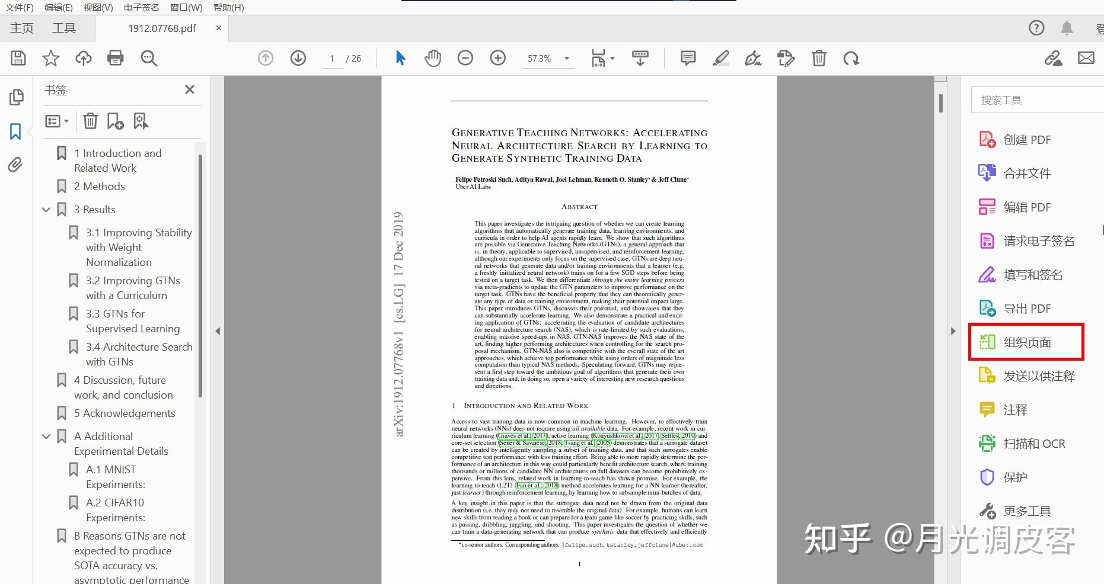The height and width of the screenshot is (584, 1104).
Task: Open the page thumbnails panel
Action: [16, 96]
